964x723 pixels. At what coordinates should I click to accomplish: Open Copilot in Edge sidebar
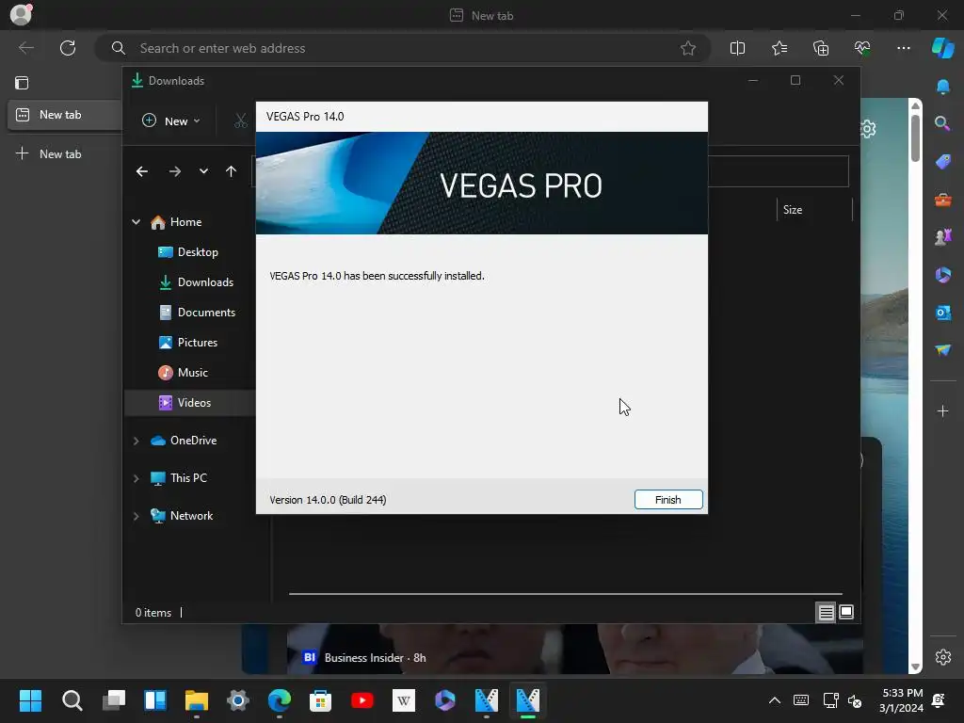[x=942, y=48]
